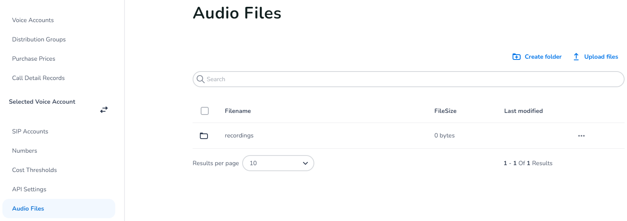Click the magnifying glass search icon
This screenshot has width=627, height=221.
[200, 79]
